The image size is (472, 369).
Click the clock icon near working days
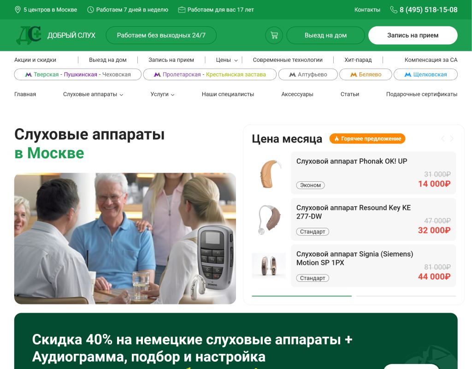[90, 10]
